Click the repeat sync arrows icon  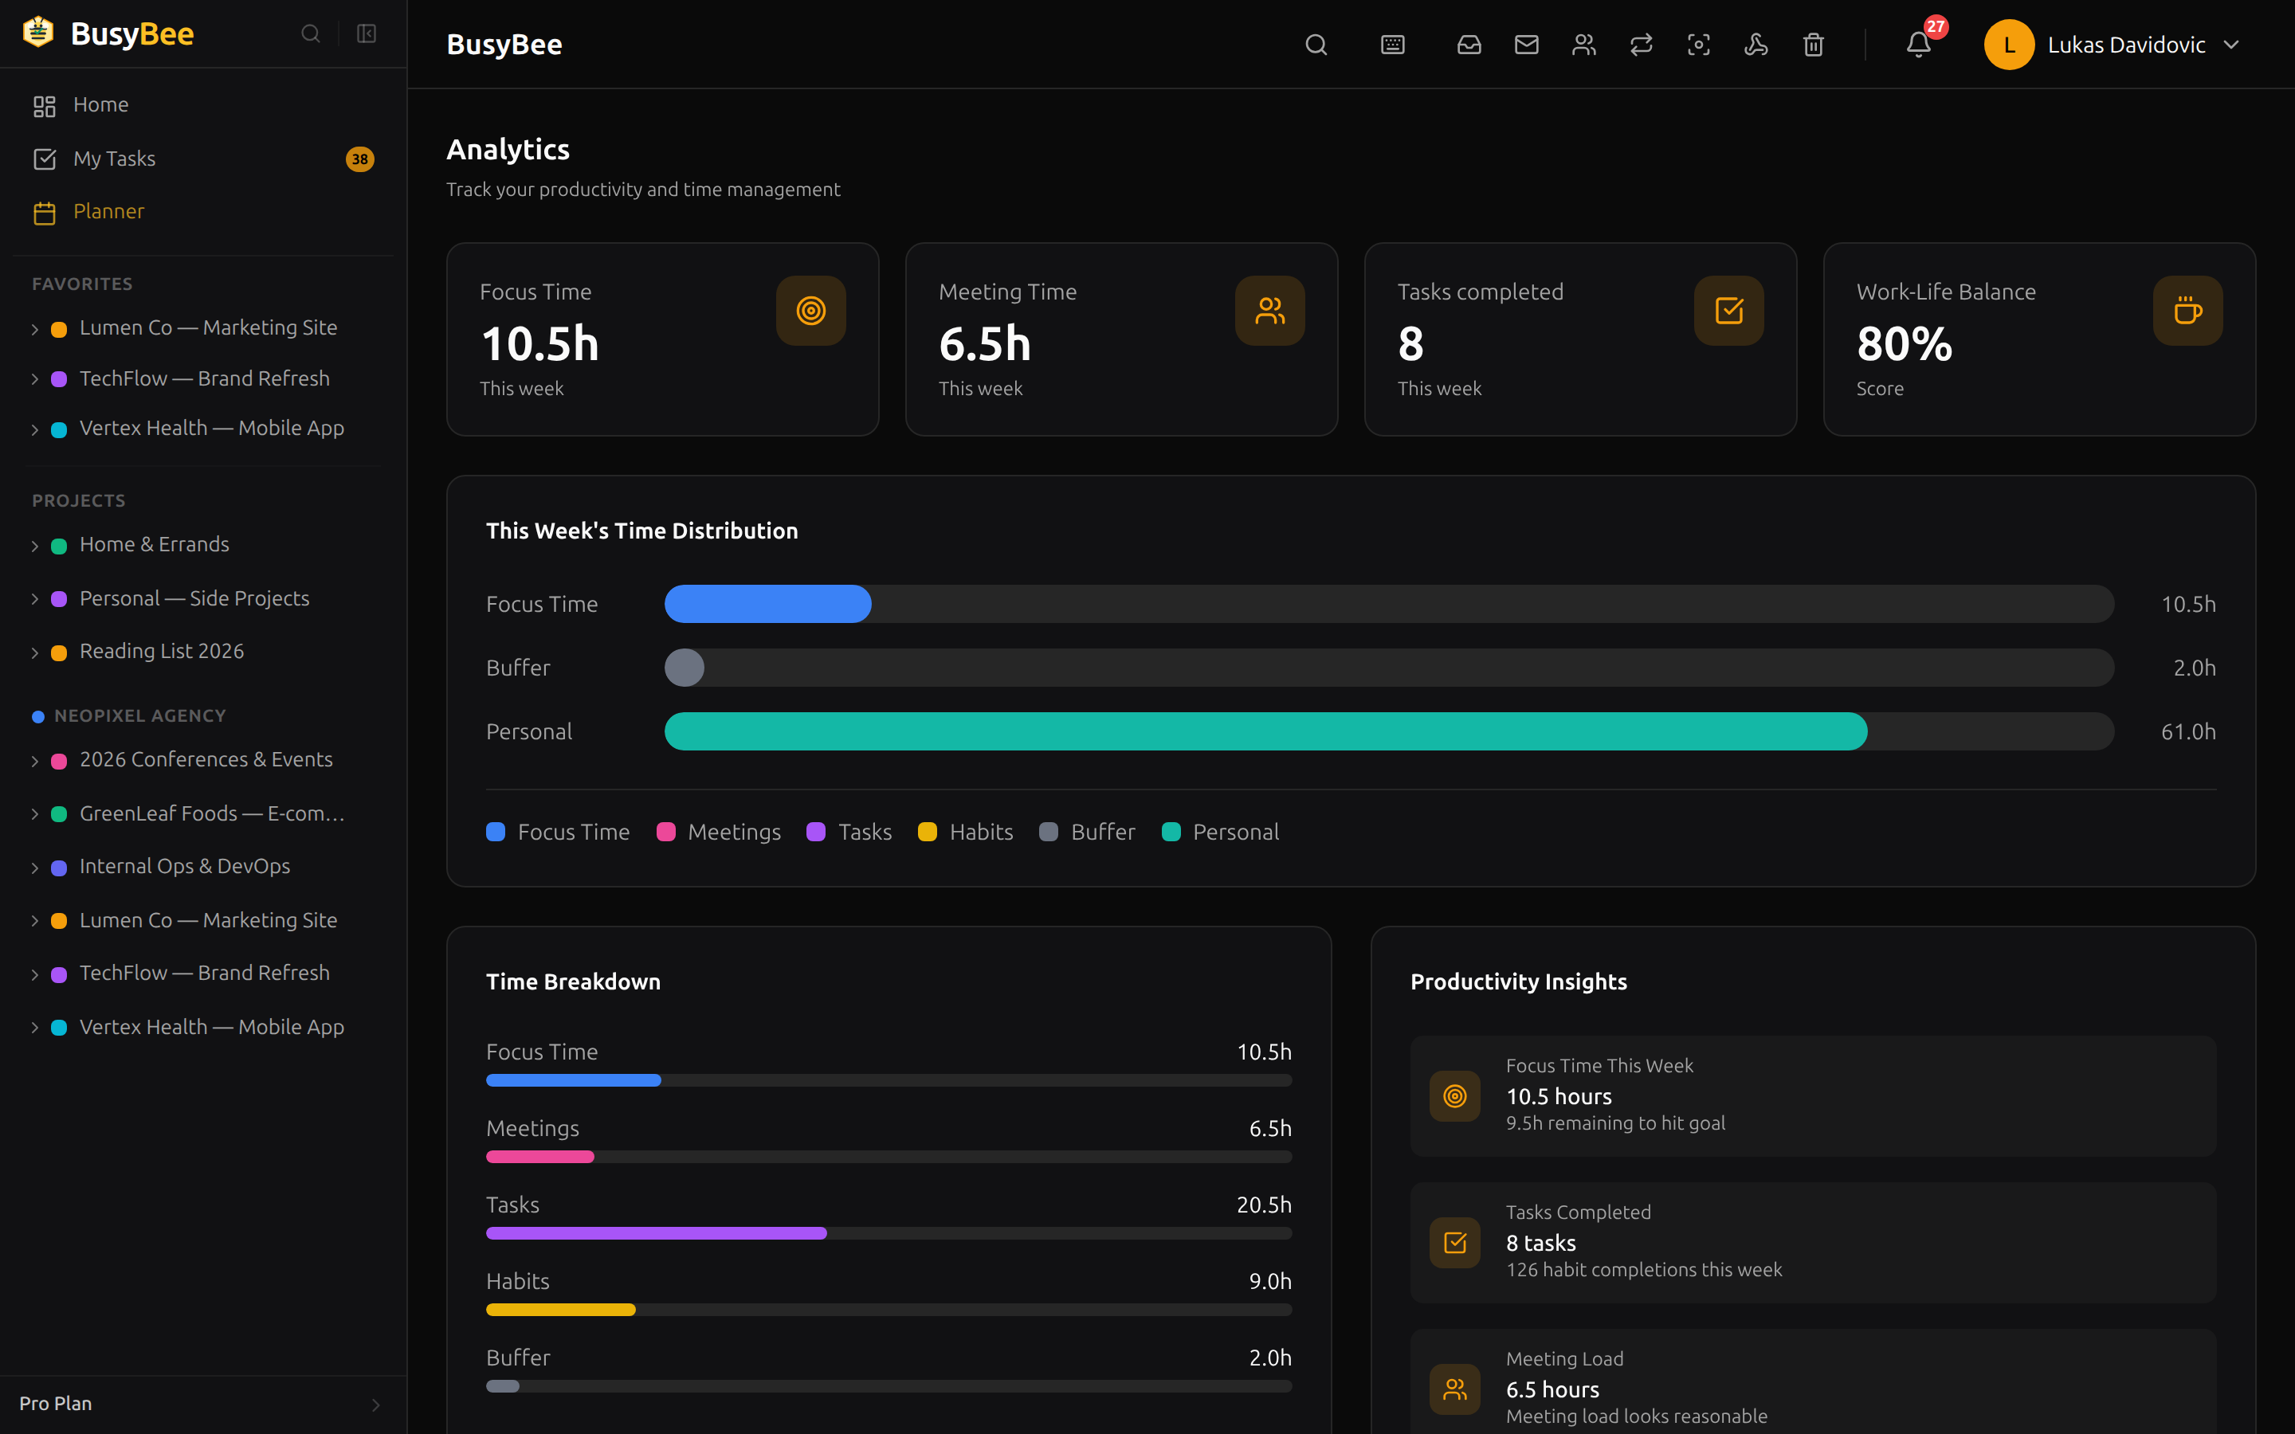pyautogui.click(x=1641, y=45)
